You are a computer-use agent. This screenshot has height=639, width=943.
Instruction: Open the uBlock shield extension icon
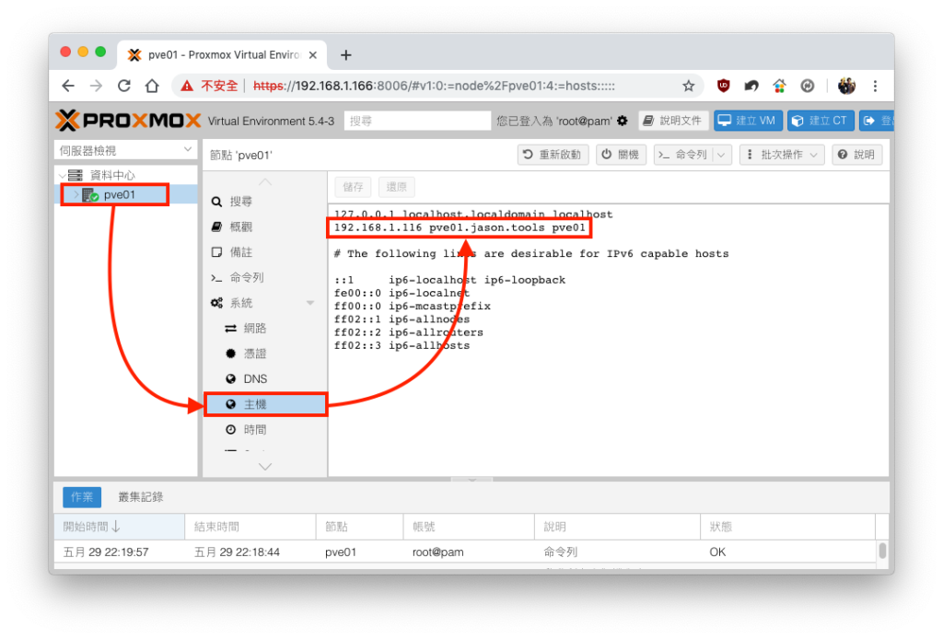point(724,86)
